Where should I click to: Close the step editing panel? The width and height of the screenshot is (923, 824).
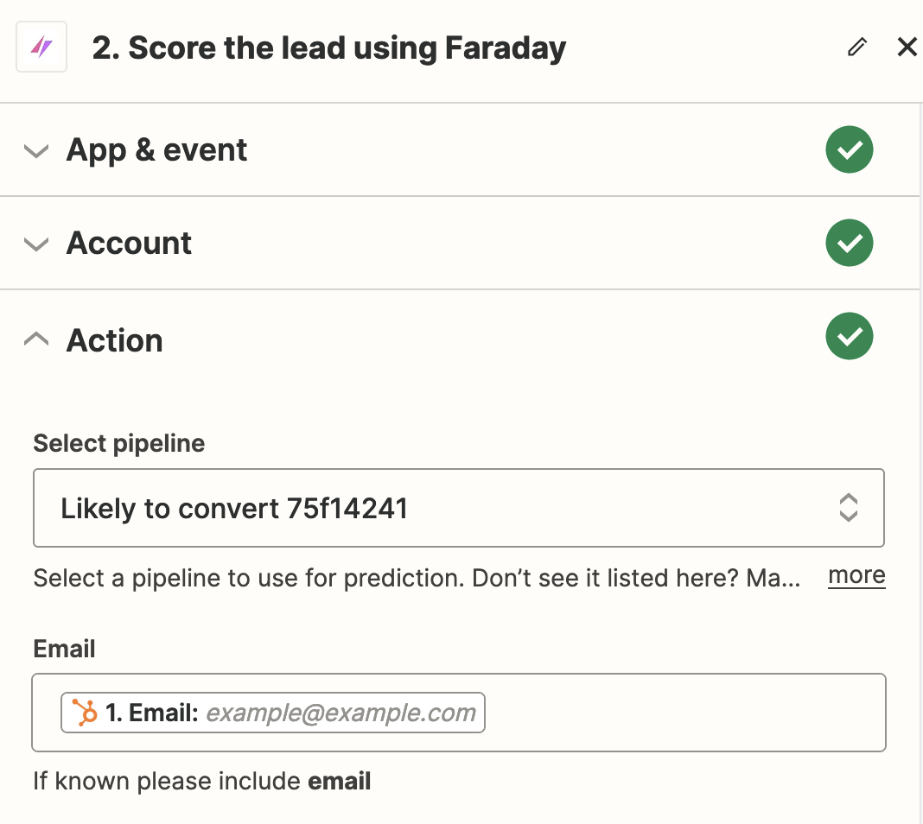[907, 47]
